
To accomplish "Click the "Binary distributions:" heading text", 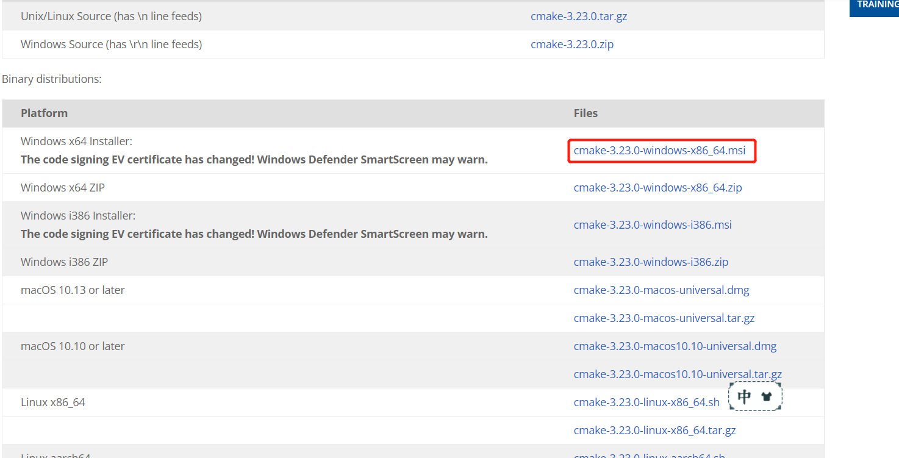I will pyautogui.click(x=52, y=79).
